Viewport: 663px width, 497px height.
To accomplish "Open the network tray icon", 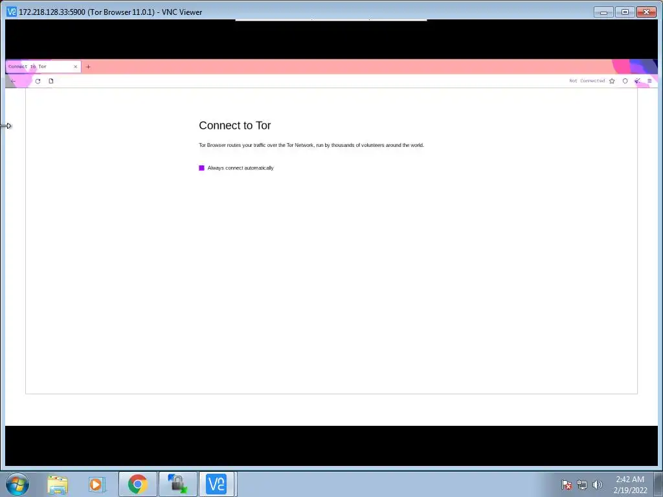I will [582, 485].
